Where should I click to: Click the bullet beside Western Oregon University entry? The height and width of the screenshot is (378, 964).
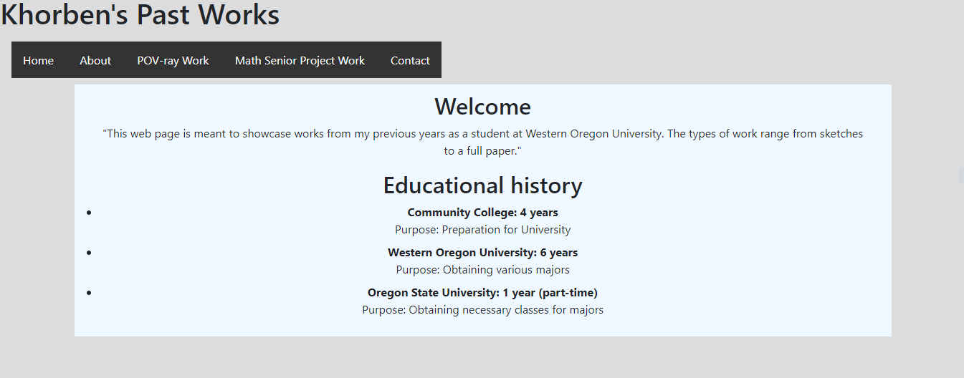coord(89,253)
